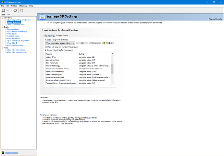Image resolution: width=224 pixels, height=156 pixels.
Task: Switch to the Program Settings tab
Action: click(62, 35)
